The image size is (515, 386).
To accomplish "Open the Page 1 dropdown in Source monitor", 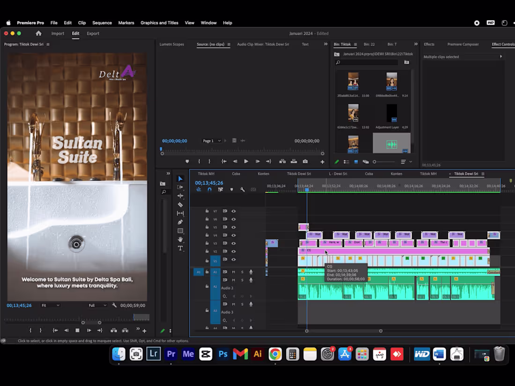I will [212, 141].
